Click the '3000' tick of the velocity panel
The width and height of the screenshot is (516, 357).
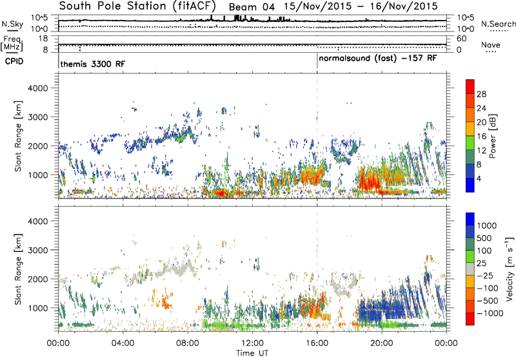point(37,250)
